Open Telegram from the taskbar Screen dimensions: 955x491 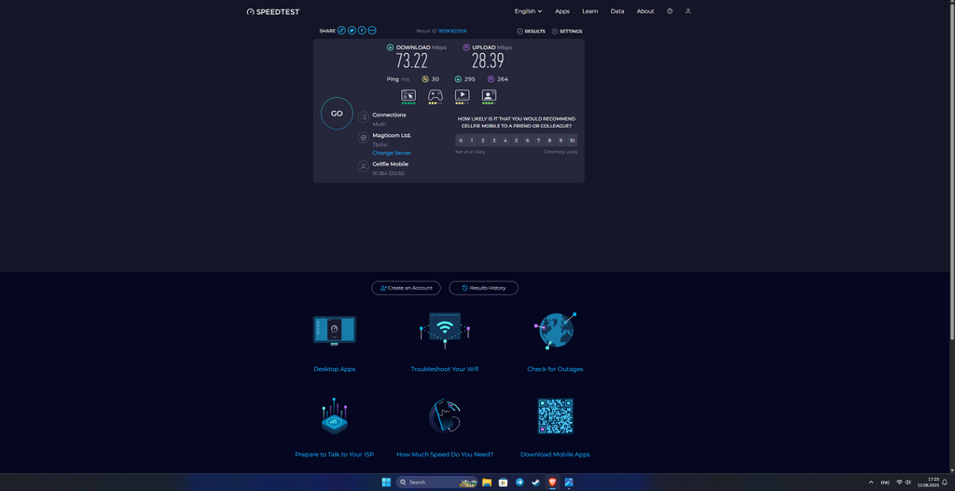point(519,482)
